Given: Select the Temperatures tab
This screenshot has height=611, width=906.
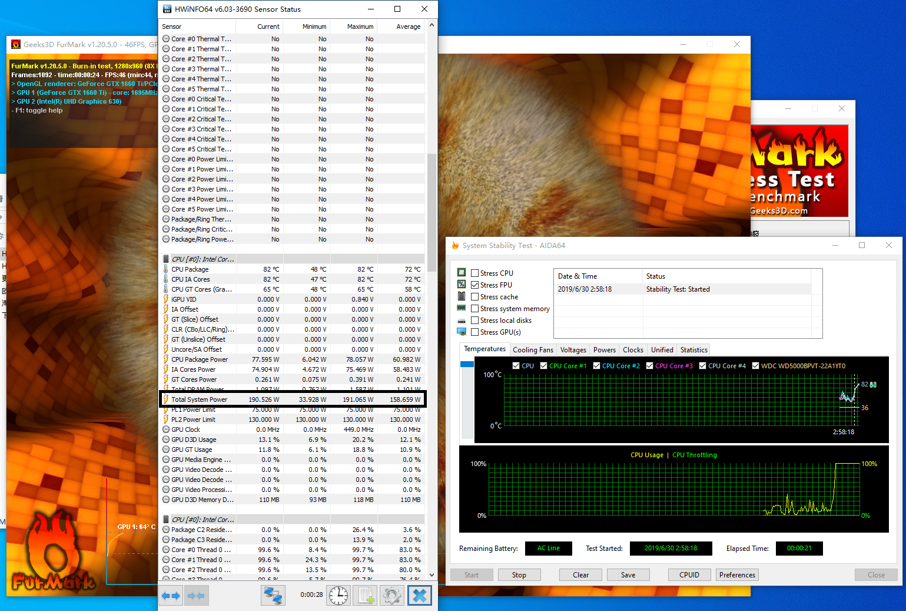Looking at the screenshot, I should [484, 349].
